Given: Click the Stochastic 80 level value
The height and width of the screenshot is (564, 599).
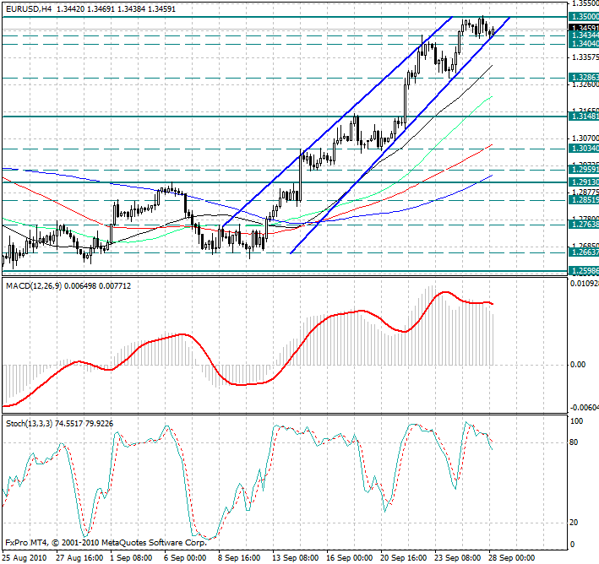Looking at the screenshot, I should click(x=574, y=442).
